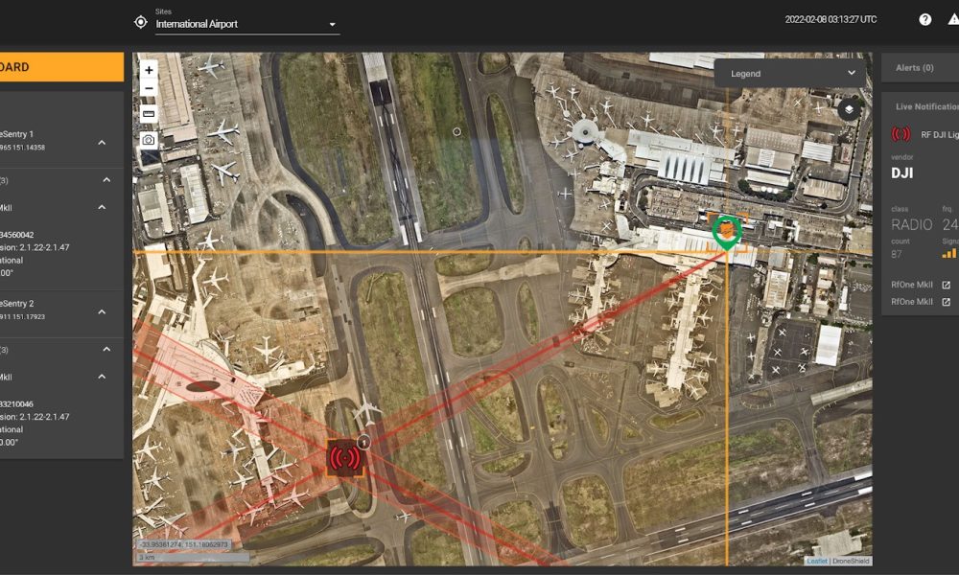Click the count value 87

(x=897, y=254)
